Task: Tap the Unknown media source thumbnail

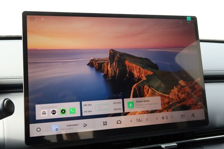Action: click(x=55, y=128)
